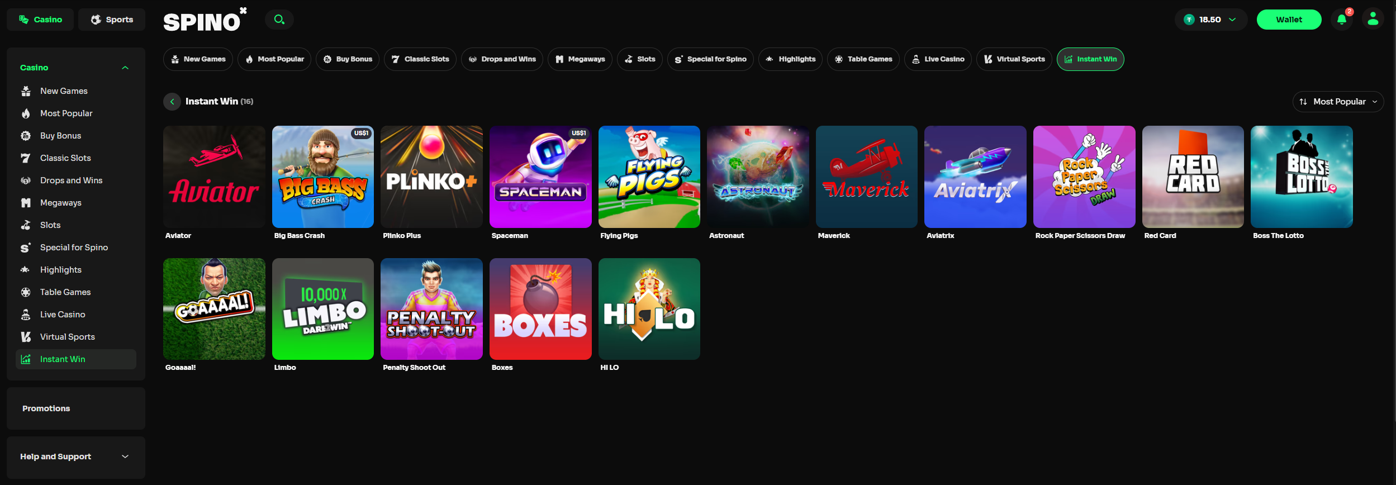Launch the Aviatrix game thumbnail
This screenshot has width=1396, height=485.
(975, 177)
